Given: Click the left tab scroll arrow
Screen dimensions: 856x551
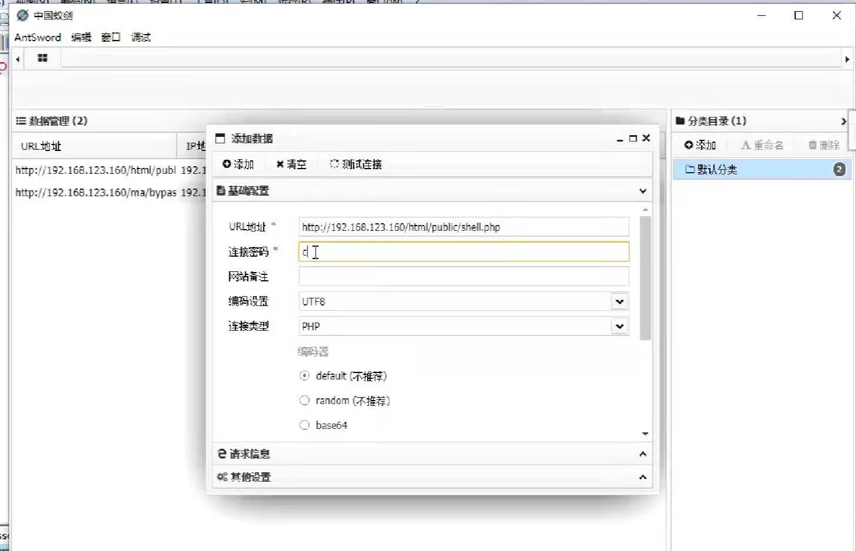Looking at the screenshot, I should click(x=18, y=59).
